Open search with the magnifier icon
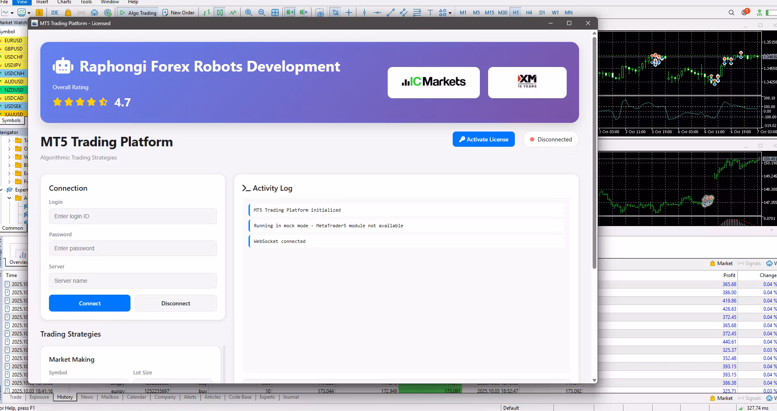 click(731, 13)
